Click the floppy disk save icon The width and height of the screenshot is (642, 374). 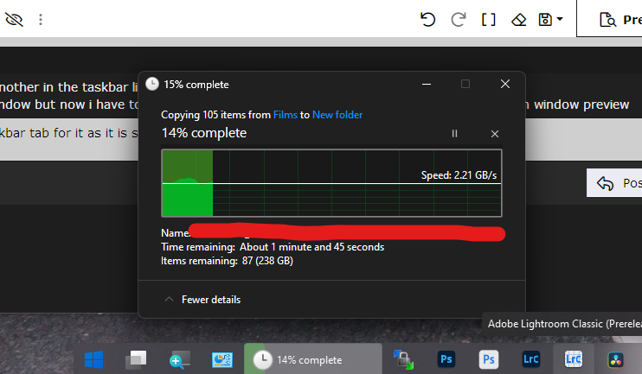point(545,19)
